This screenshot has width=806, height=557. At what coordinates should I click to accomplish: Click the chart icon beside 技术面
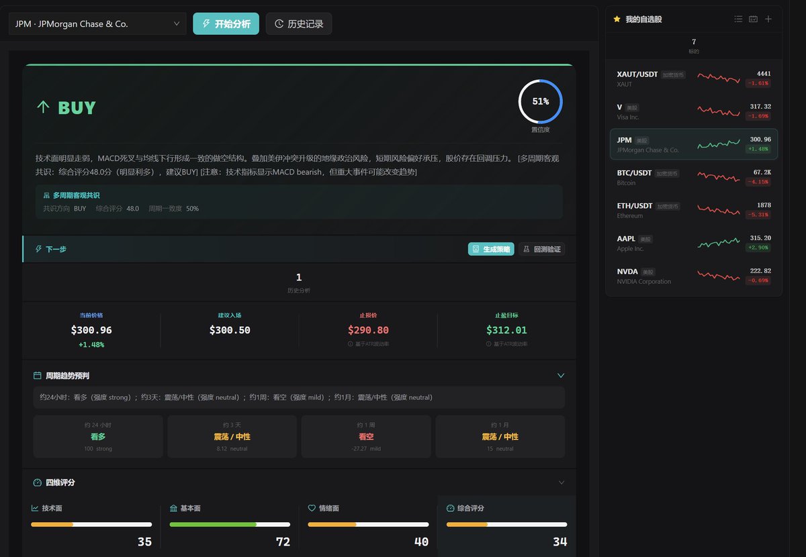coord(35,508)
